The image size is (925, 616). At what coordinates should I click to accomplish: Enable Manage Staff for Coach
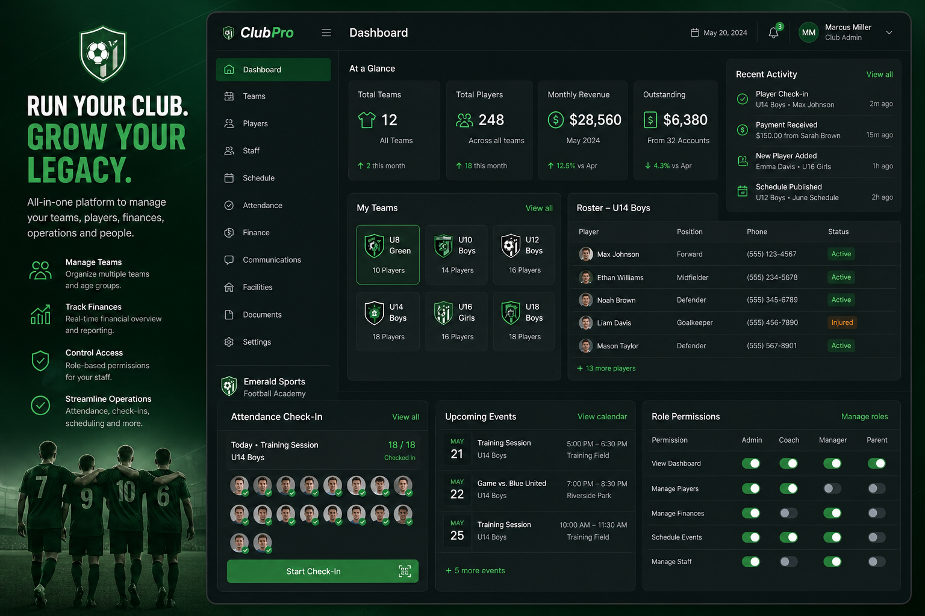[788, 562]
